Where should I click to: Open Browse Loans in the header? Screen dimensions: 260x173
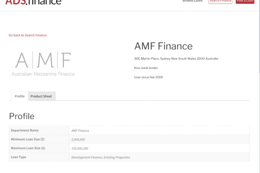(x=192, y=1)
